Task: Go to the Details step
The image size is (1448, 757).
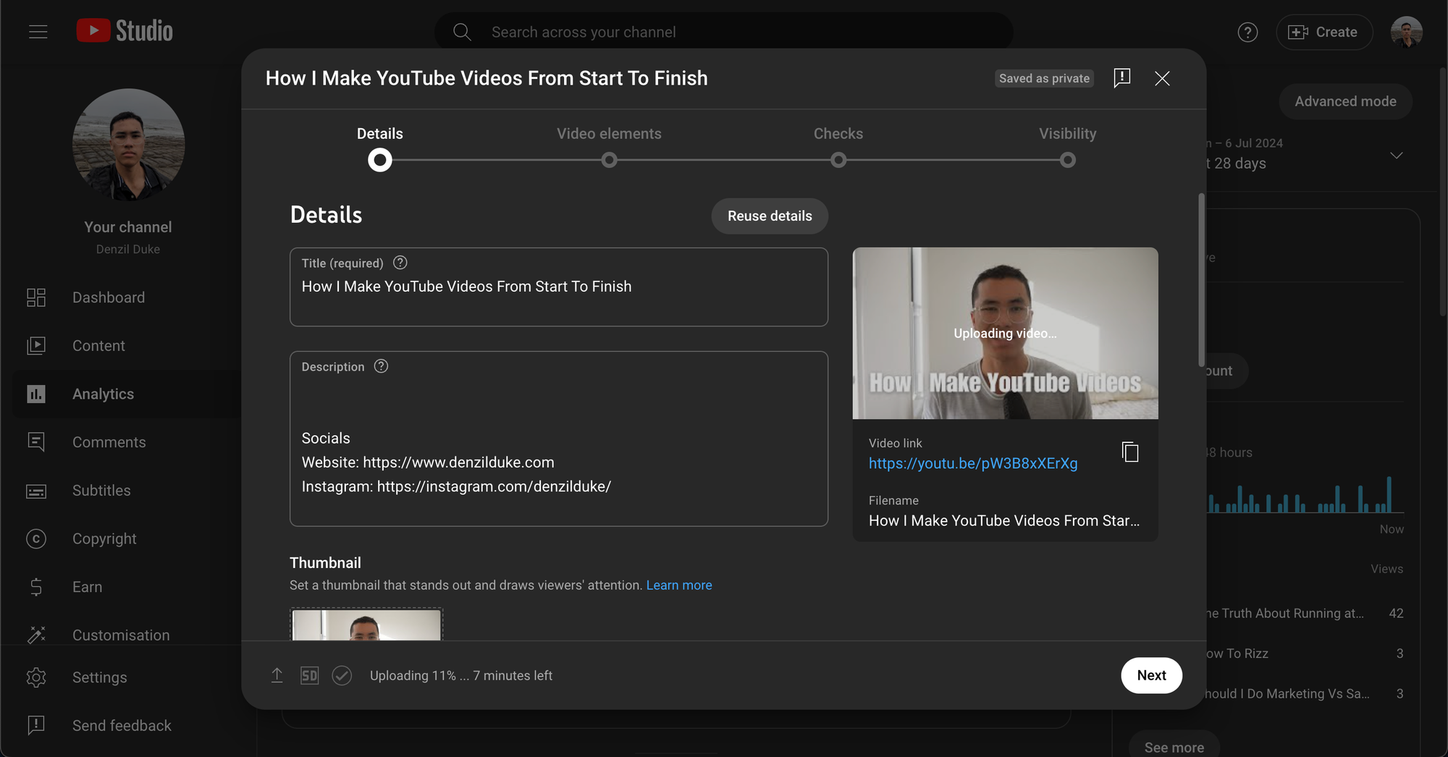Action: (380, 133)
